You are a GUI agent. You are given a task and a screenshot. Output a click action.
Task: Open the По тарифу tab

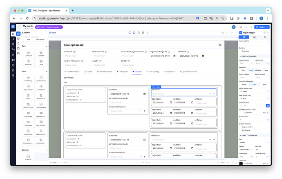(153, 72)
